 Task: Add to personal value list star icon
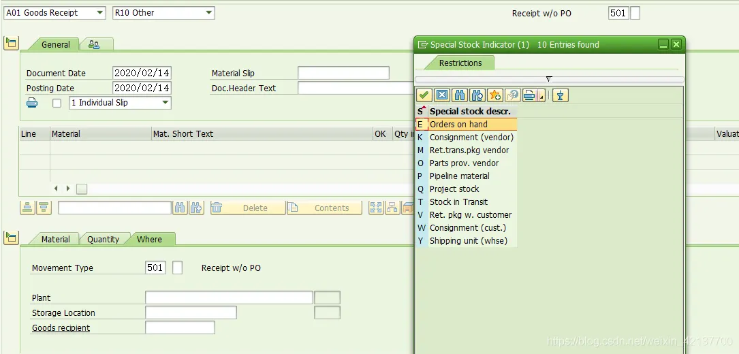[495, 95]
